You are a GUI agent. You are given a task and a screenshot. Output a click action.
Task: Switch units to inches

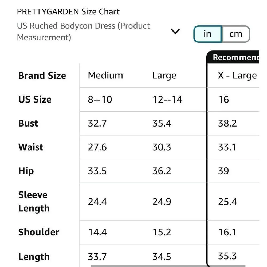point(207,34)
